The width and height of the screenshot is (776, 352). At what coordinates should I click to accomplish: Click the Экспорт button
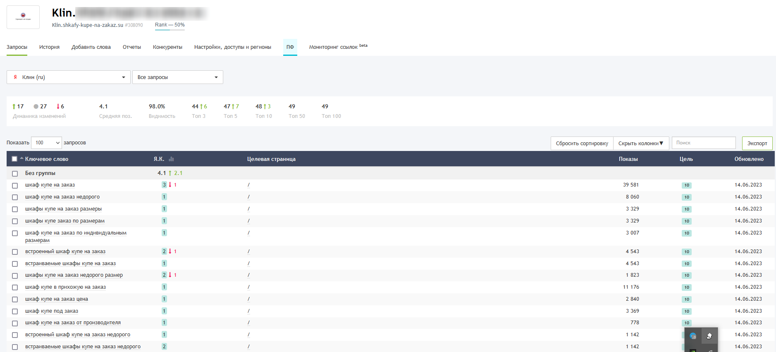pos(757,144)
